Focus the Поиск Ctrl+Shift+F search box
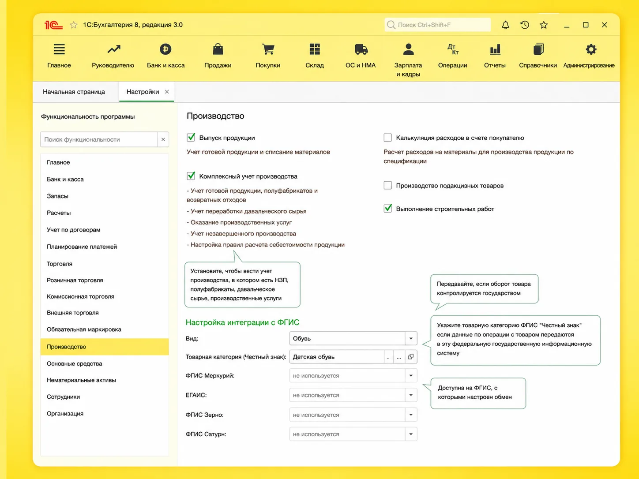The width and height of the screenshot is (639, 479). coord(437,25)
